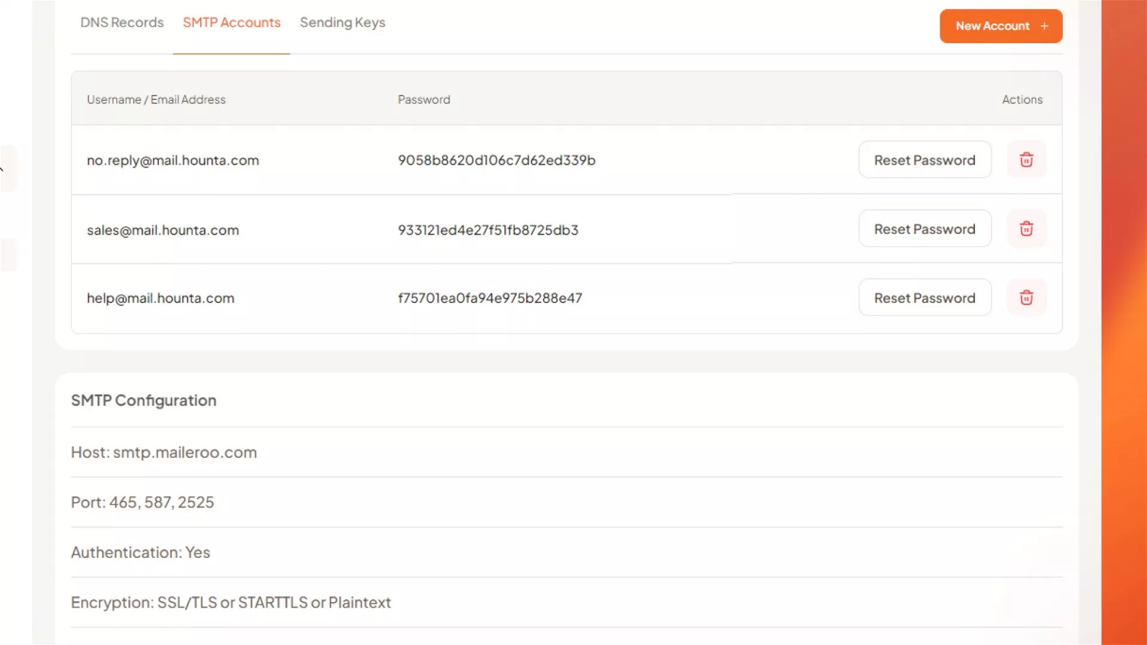1147x645 pixels.
Task: Create a New Account
Action: pos(1001,26)
